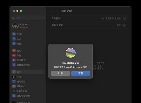141x103 pixels.
Task: Click the info icon beside Beta版更新
Action: point(124,25)
